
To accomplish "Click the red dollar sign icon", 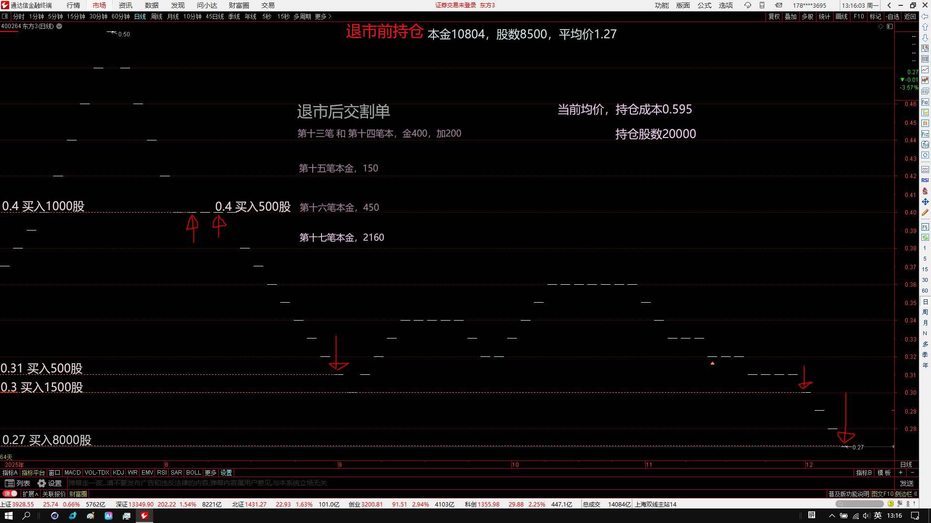I will click(x=925, y=191).
